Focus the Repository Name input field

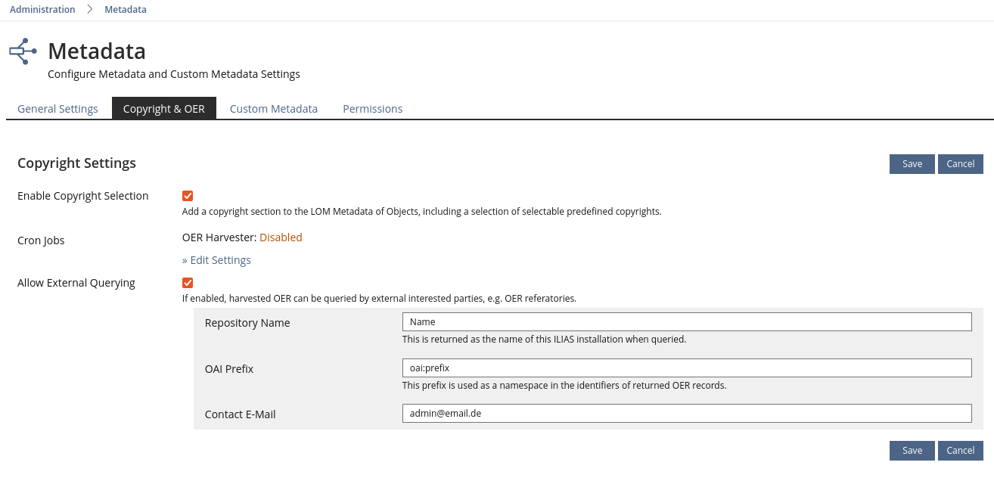(686, 322)
